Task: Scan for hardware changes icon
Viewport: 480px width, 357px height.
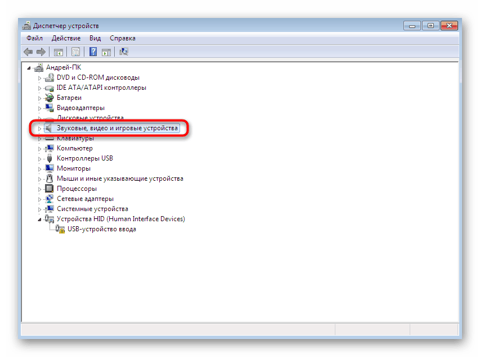Action: 124,52
